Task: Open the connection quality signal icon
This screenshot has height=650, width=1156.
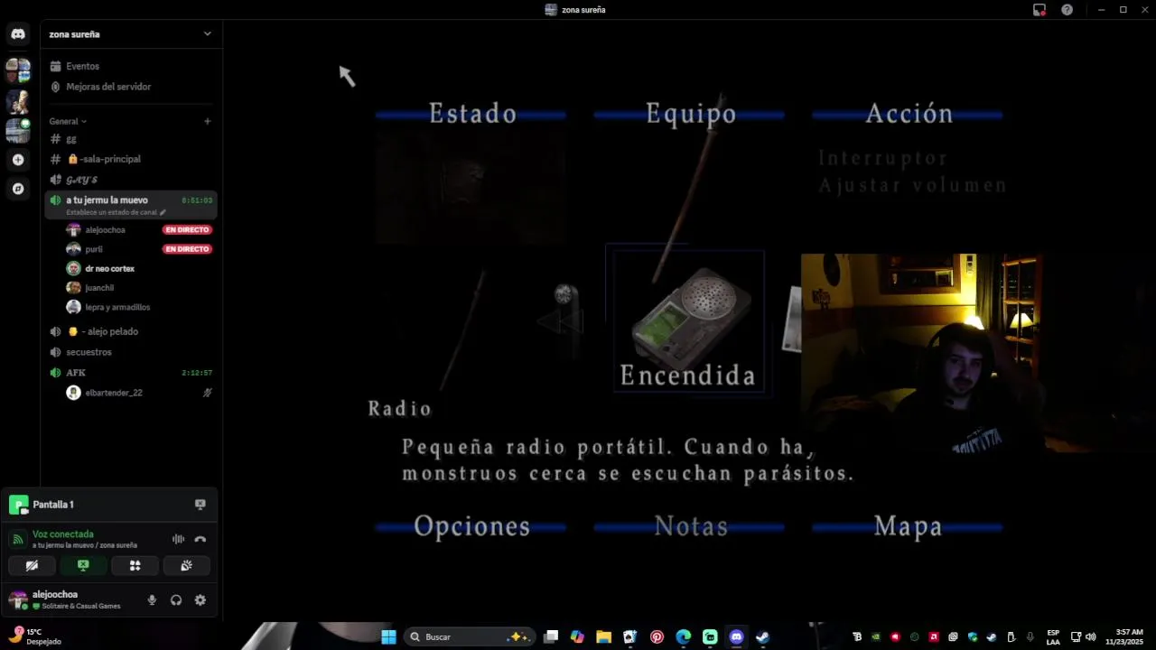Action: pyautogui.click(x=17, y=539)
